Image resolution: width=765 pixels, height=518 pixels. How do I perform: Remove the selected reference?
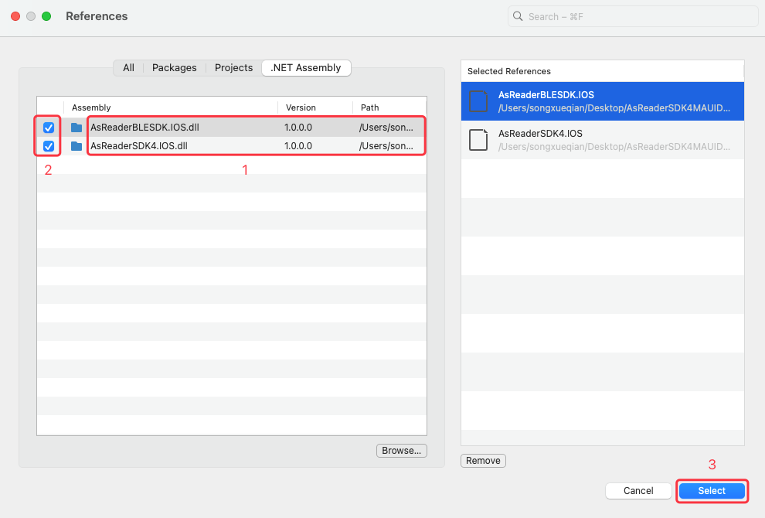point(483,461)
